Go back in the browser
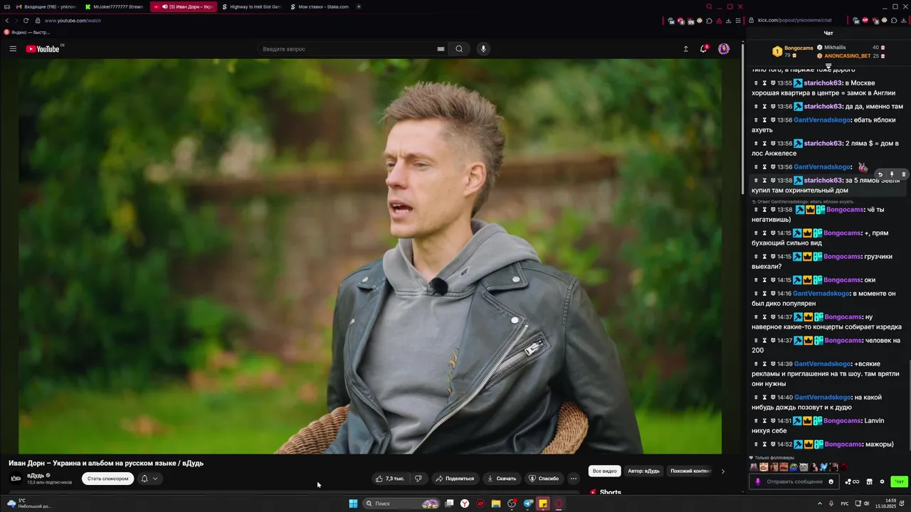Screen dimensions: 911x512 coord(7,21)
